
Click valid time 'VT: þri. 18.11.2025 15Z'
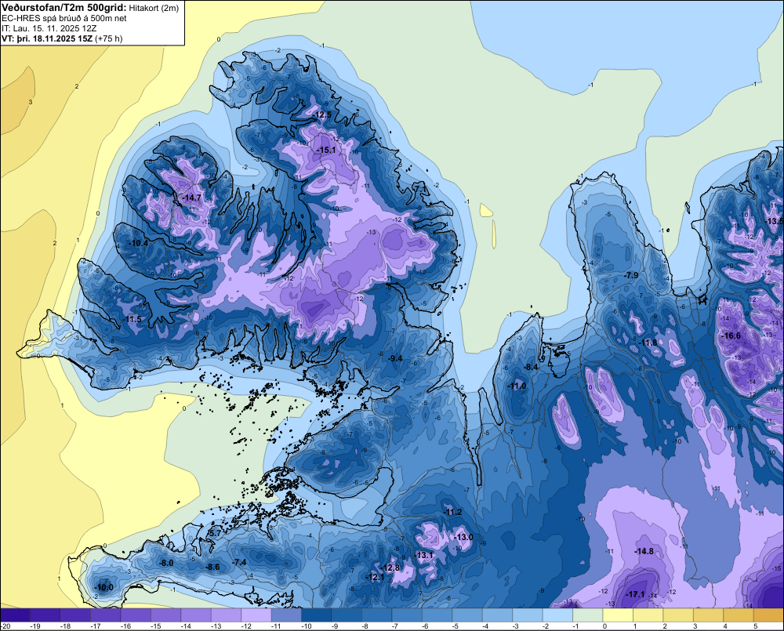47,38
